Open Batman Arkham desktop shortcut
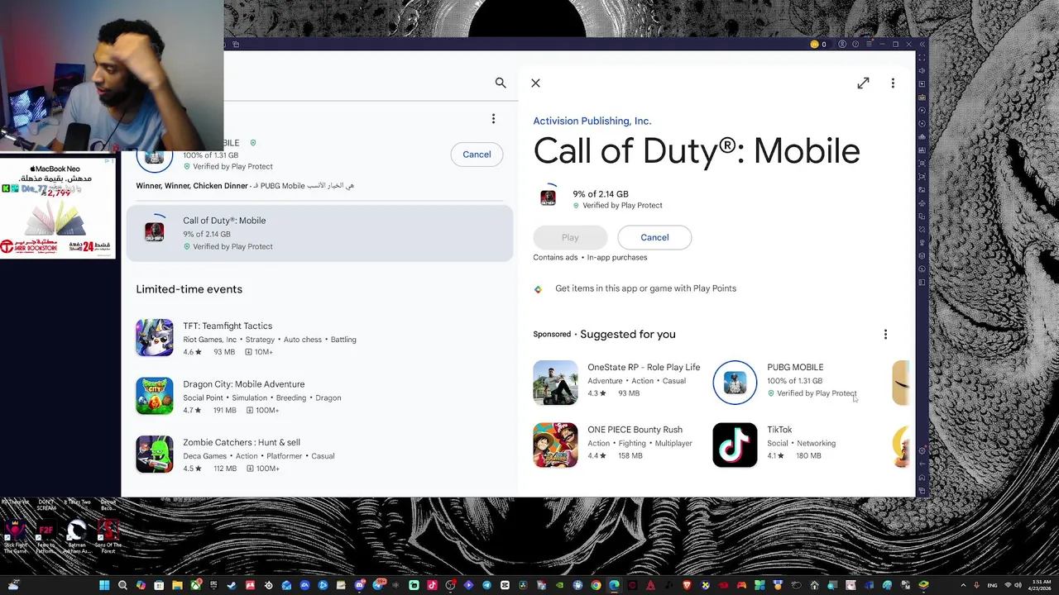This screenshot has height=595, width=1059. tap(77, 535)
